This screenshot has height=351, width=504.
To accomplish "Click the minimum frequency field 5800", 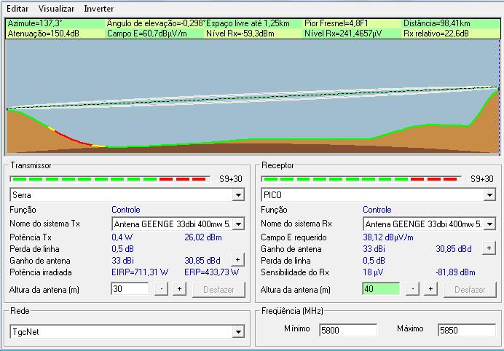I will pos(348,330).
